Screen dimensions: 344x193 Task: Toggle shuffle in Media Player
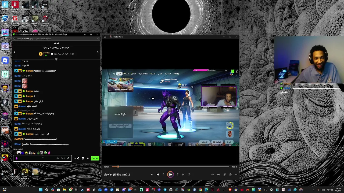tap(152, 175)
